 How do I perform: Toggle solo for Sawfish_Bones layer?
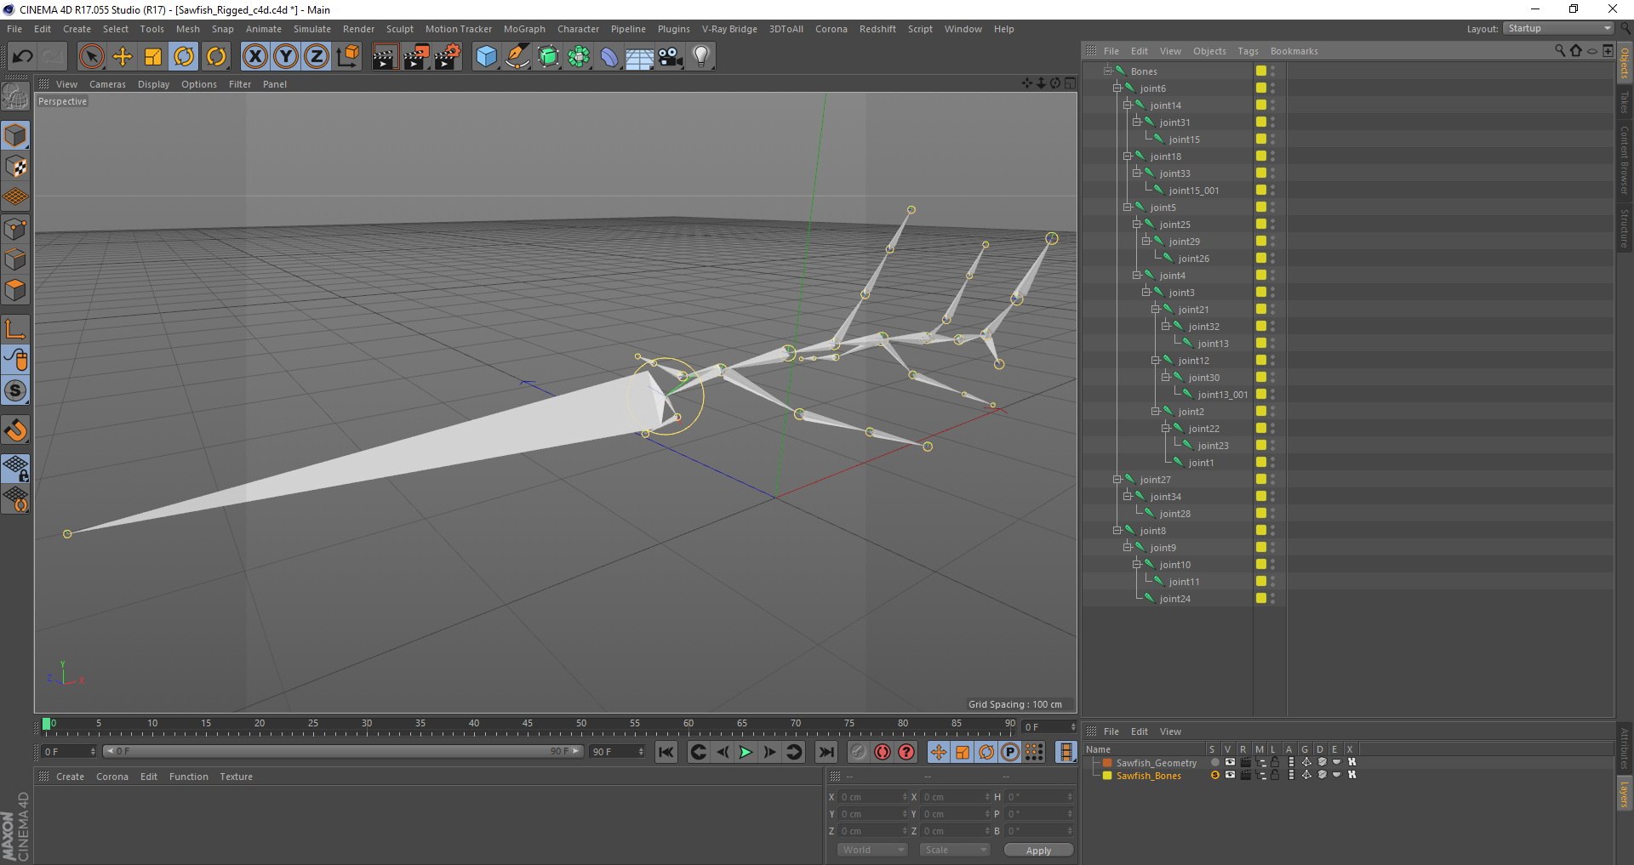point(1214,775)
